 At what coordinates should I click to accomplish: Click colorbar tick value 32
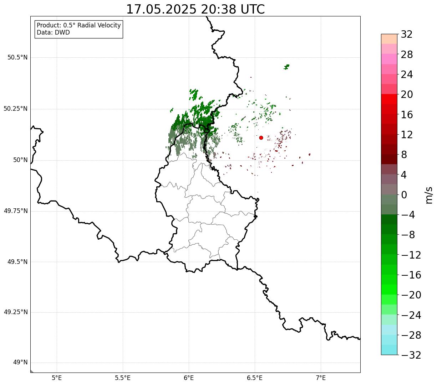[x=407, y=34]
